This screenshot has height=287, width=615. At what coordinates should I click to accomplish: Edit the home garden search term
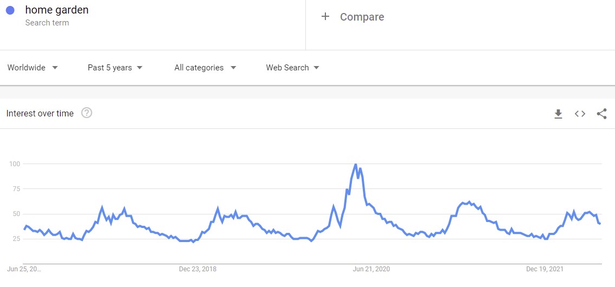pos(57,10)
